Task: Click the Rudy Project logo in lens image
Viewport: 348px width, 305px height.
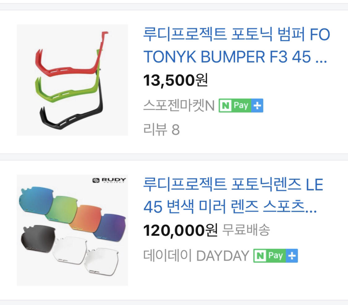Action: tap(109, 180)
